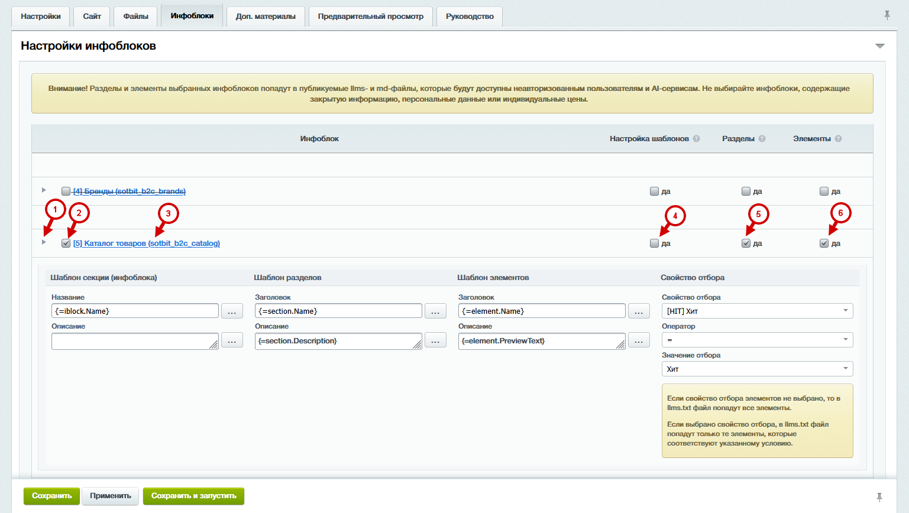Click help icon beside Разделы column header

pos(762,139)
